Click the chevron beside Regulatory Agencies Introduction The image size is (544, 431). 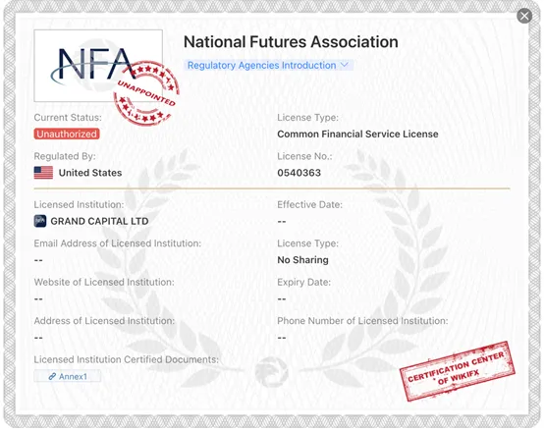pos(344,65)
